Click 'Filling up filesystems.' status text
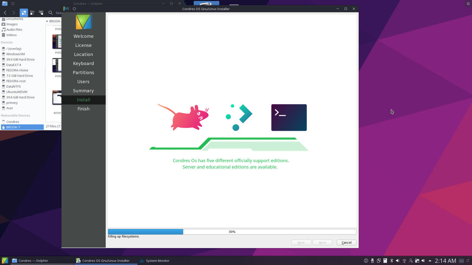The width and height of the screenshot is (472, 265). click(x=124, y=236)
